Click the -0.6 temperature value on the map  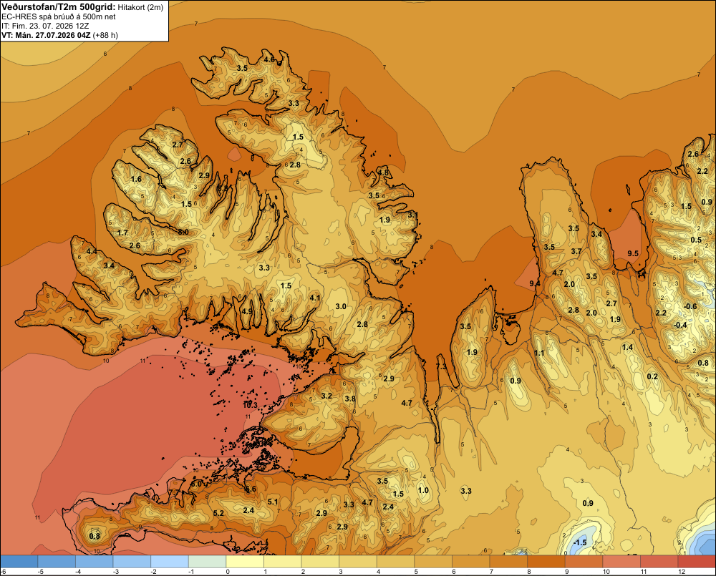[x=690, y=307]
